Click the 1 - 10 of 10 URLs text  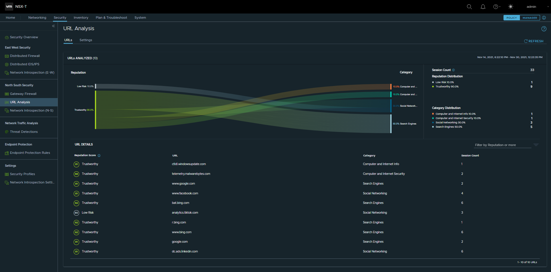[x=527, y=262]
